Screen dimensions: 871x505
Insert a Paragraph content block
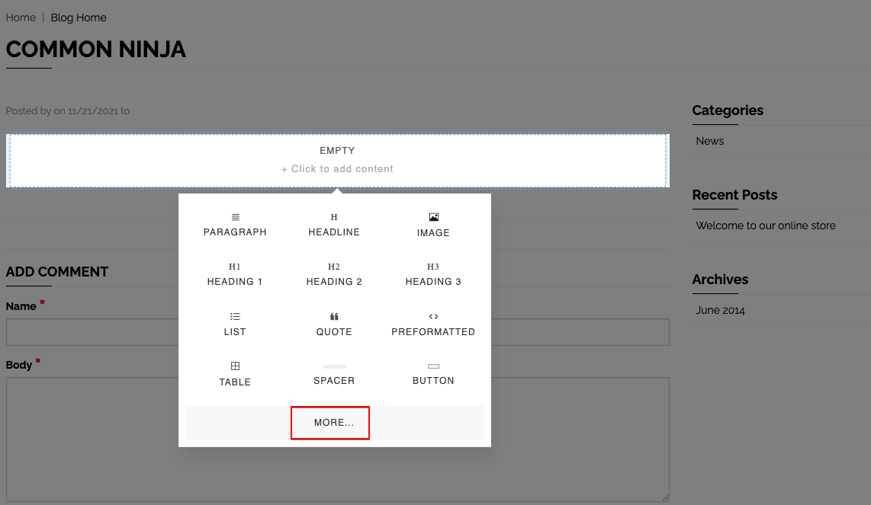(235, 225)
